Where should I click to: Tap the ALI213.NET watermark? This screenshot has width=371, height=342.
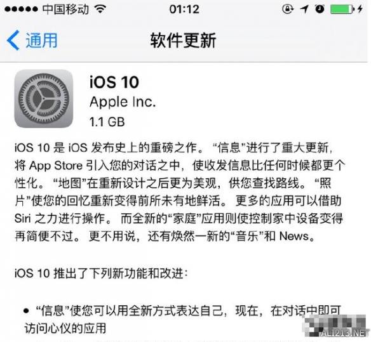tap(345, 333)
